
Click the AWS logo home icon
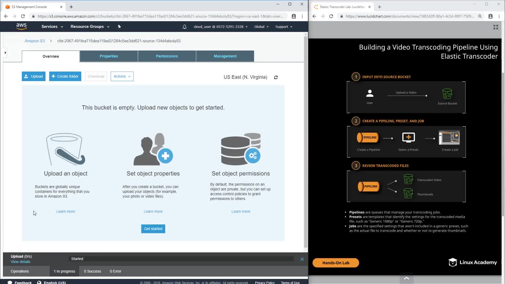pos(21,26)
